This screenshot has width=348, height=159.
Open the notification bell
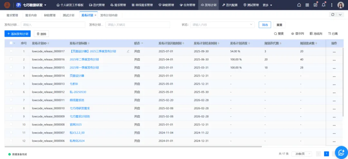(x=324, y=5)
